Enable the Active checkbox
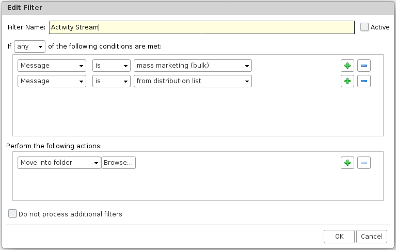This screenshot has height=250, width=396. tap(364, 27)
